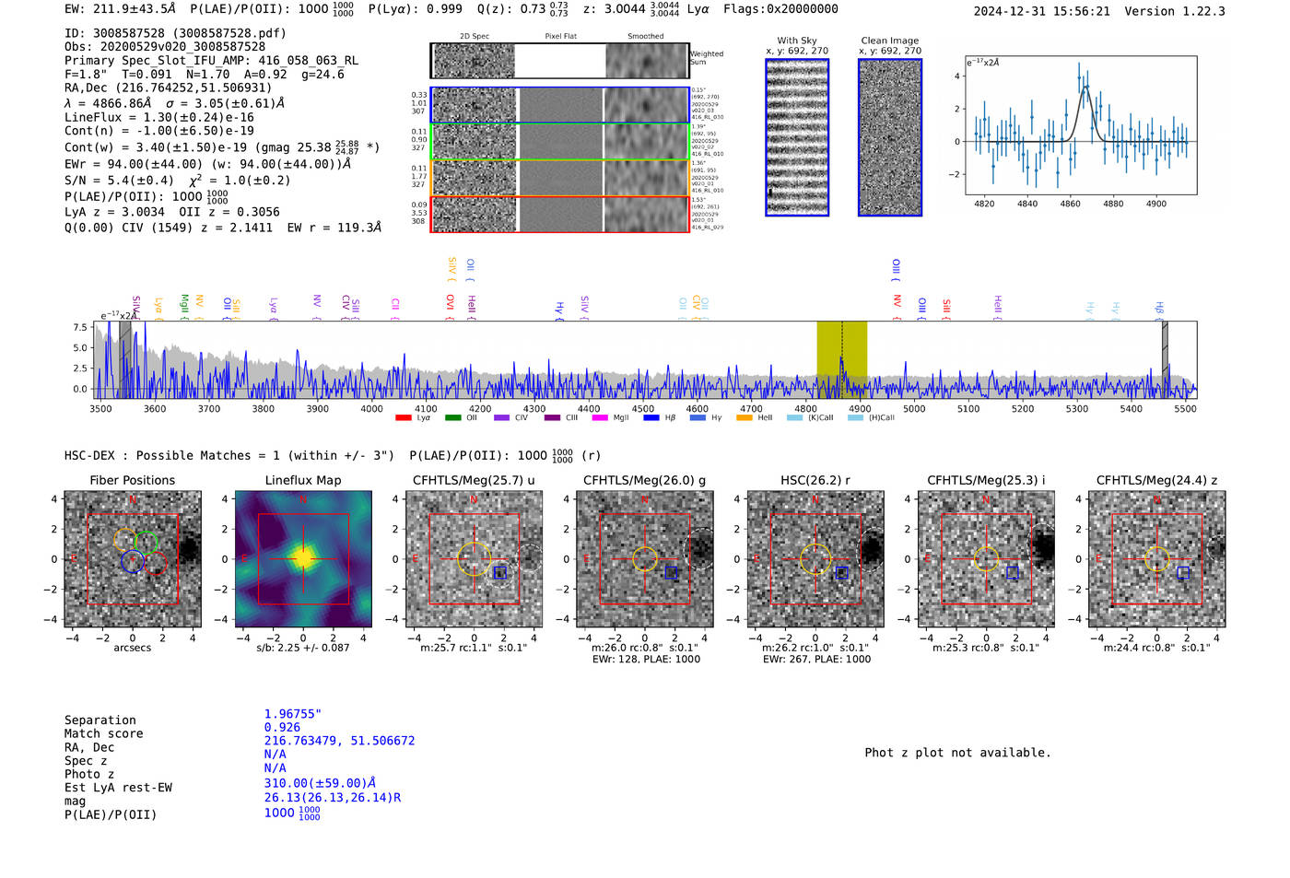1290x878 pixels.
Task: Click the OII green legend swatch
Action: tap(452, 418)
